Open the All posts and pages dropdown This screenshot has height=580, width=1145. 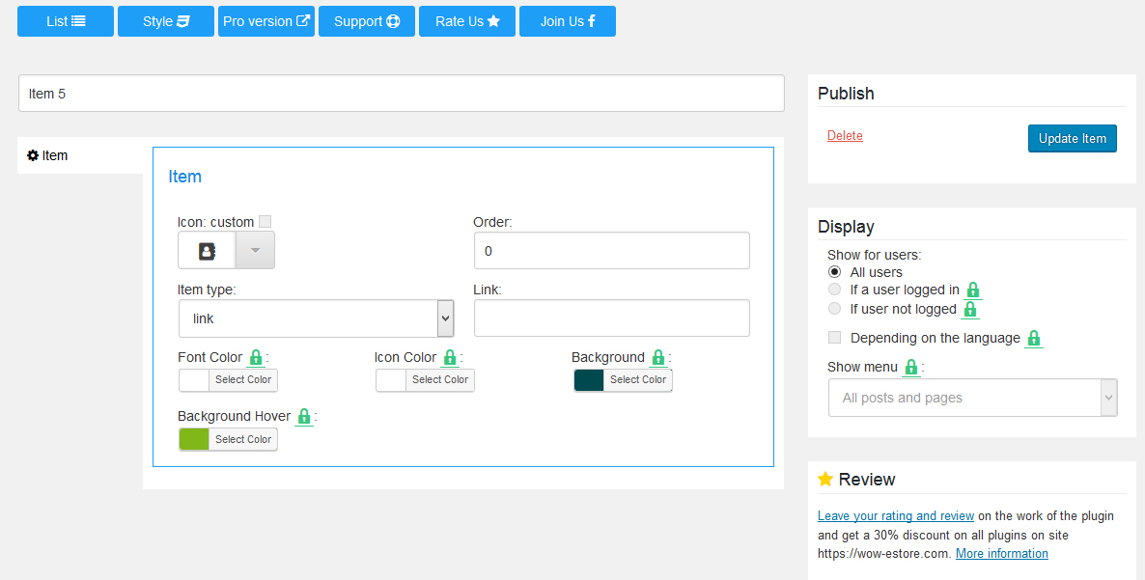[x=972, y=398]
